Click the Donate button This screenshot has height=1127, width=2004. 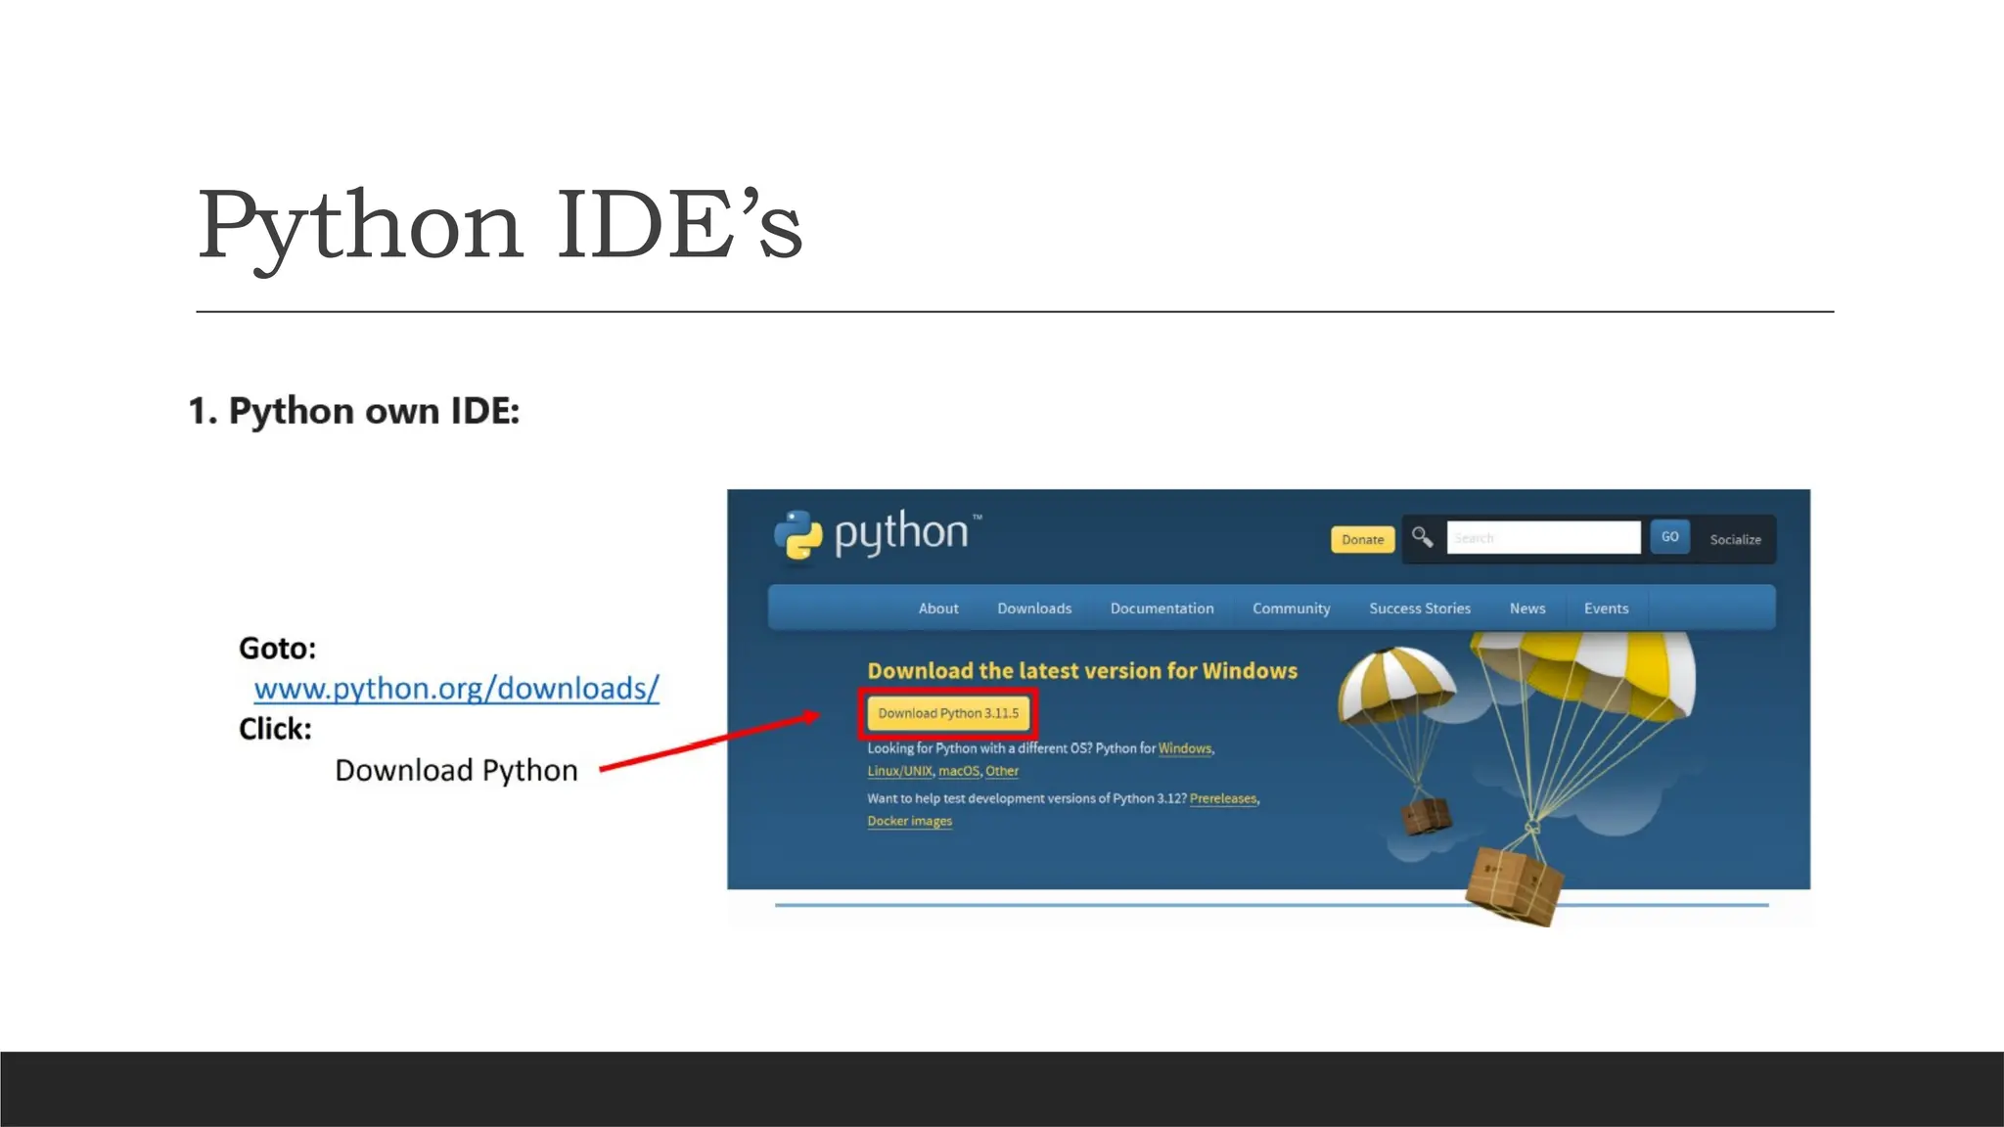1362,539
